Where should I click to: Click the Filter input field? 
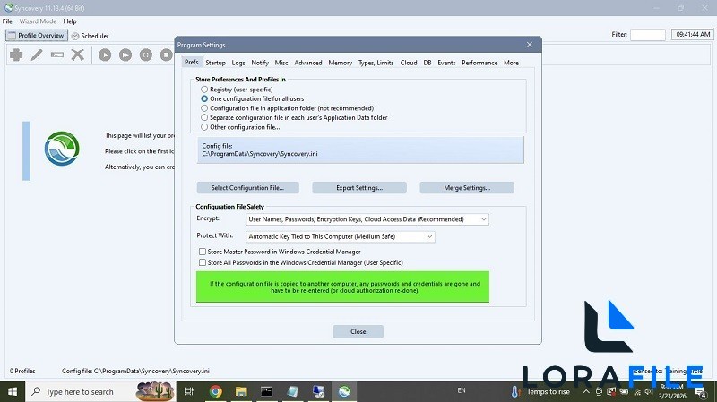(647, 35)
